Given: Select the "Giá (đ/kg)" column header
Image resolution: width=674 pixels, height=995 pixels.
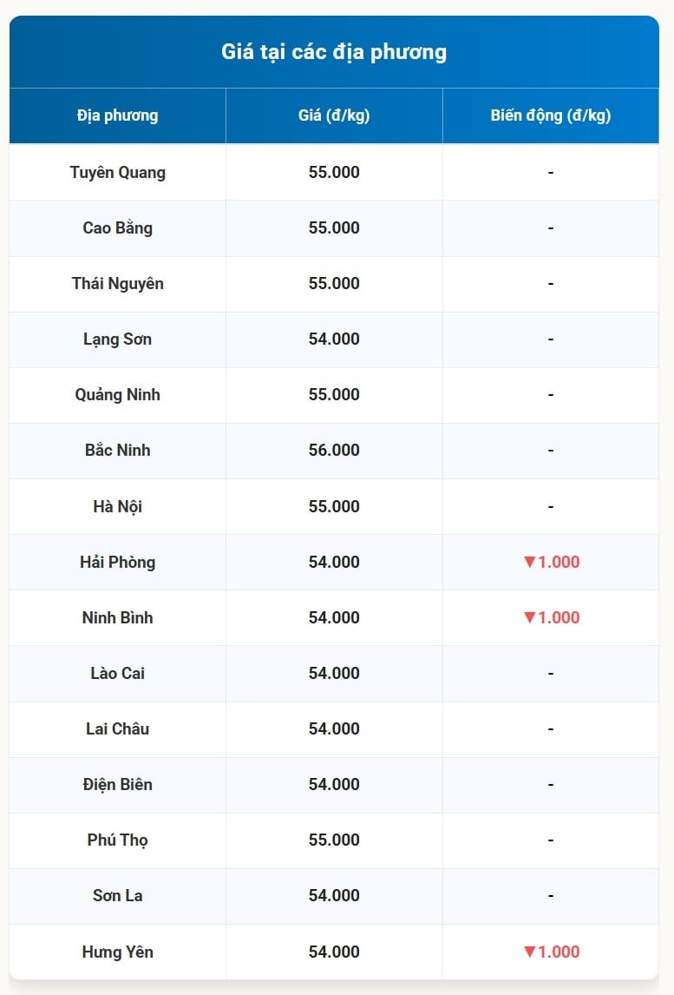Looking at the screenshot, I should point(334,115).
